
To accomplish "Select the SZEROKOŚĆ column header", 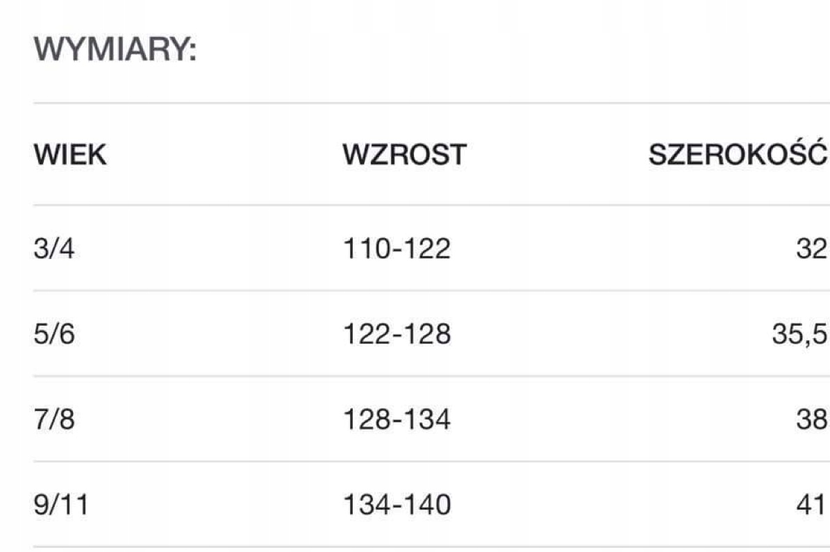I will click(x=738, y=154).
